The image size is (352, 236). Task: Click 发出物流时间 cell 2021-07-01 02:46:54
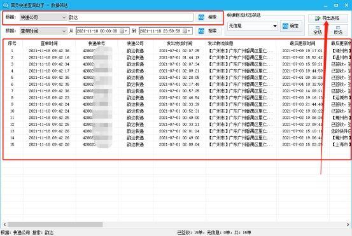[179, 97]
